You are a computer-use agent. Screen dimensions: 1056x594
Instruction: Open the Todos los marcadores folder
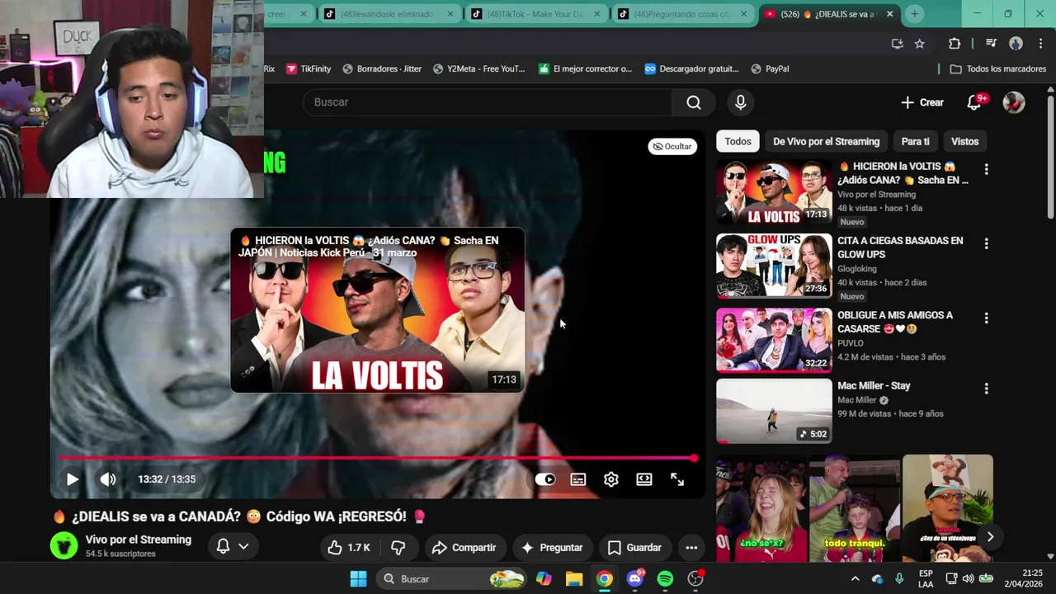(x=998, y=69)
